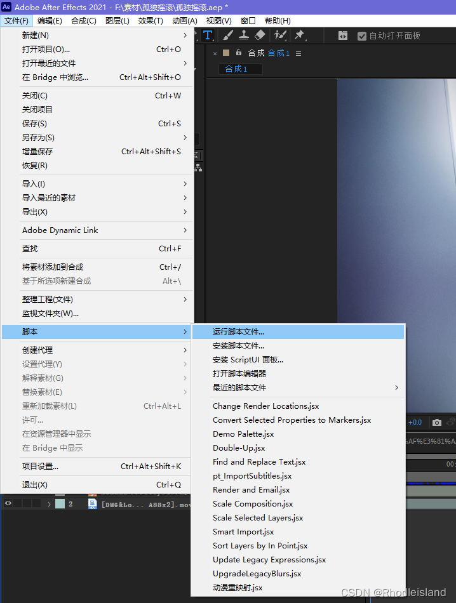Hide layer 2 with its eye icon
This screenshot has height=603, width=456.
pyautogui.click(x=8, y=503)
